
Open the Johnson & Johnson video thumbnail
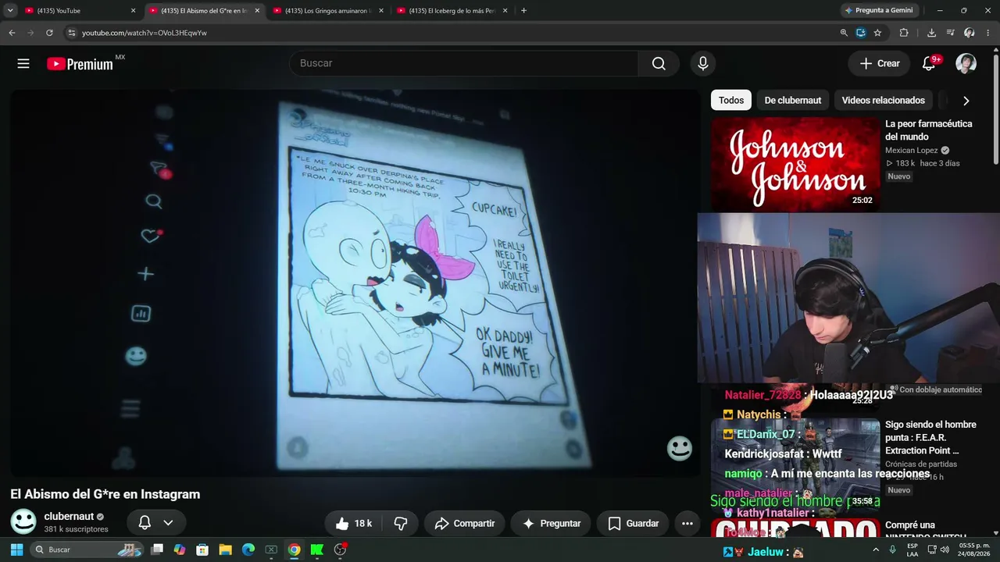pyautogui.click(x=795, y=164)
